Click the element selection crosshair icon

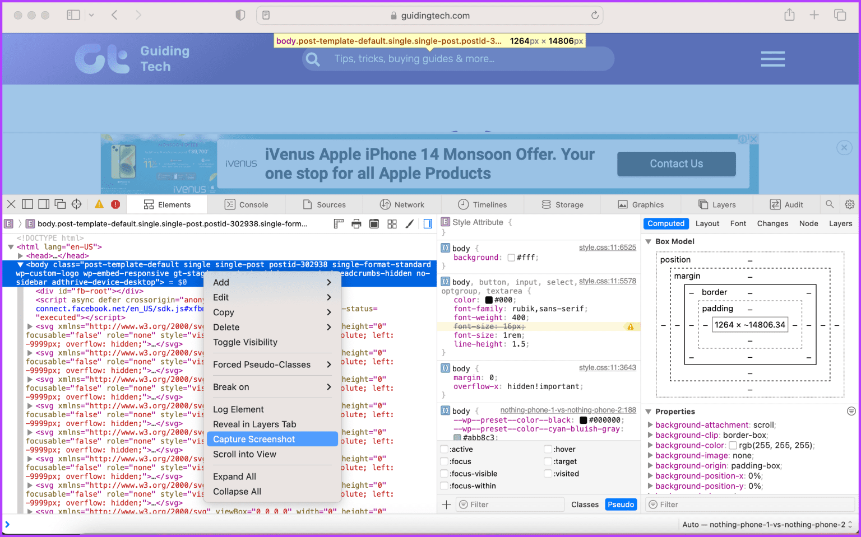click(77, 204)
